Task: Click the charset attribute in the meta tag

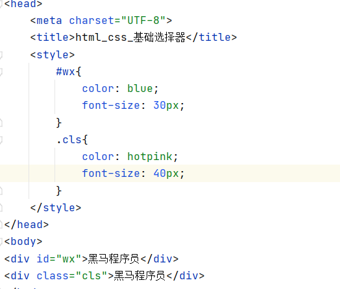Action: [x=91, y=21]
